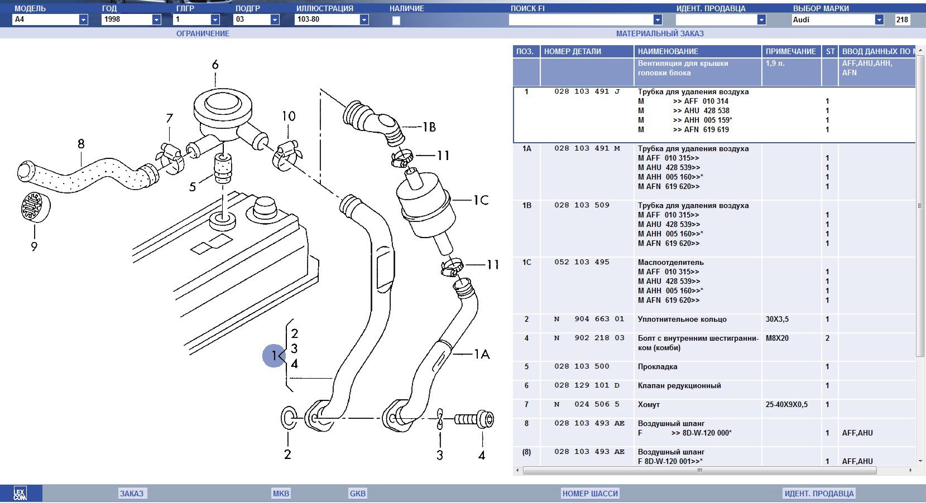Click callout 1A in the diagram
Viewport: 926px width, 503px height.
pyautogui.click(x=482, y=354)
